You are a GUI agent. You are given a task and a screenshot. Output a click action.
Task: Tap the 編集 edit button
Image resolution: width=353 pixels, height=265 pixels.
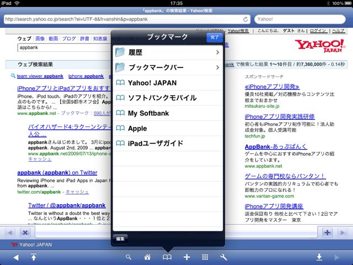120,239
